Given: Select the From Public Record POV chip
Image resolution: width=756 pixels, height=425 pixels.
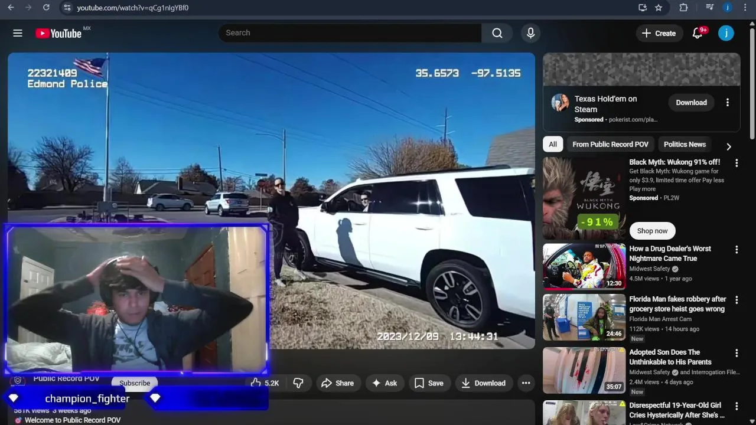Looking at the screenshot, I should click(x=610, y=144).
